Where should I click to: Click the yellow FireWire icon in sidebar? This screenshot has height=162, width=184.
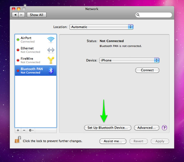(x=51, y=60)
